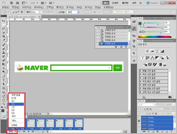Select the Path Selection tool
Screen dimensions: 177x134
coord(4,84)
